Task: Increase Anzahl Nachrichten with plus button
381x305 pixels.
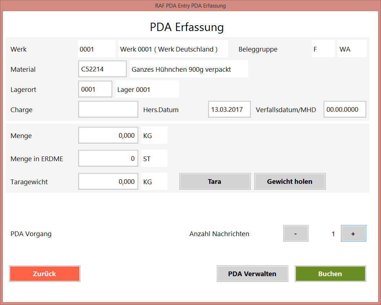Action: coord(353,234)
